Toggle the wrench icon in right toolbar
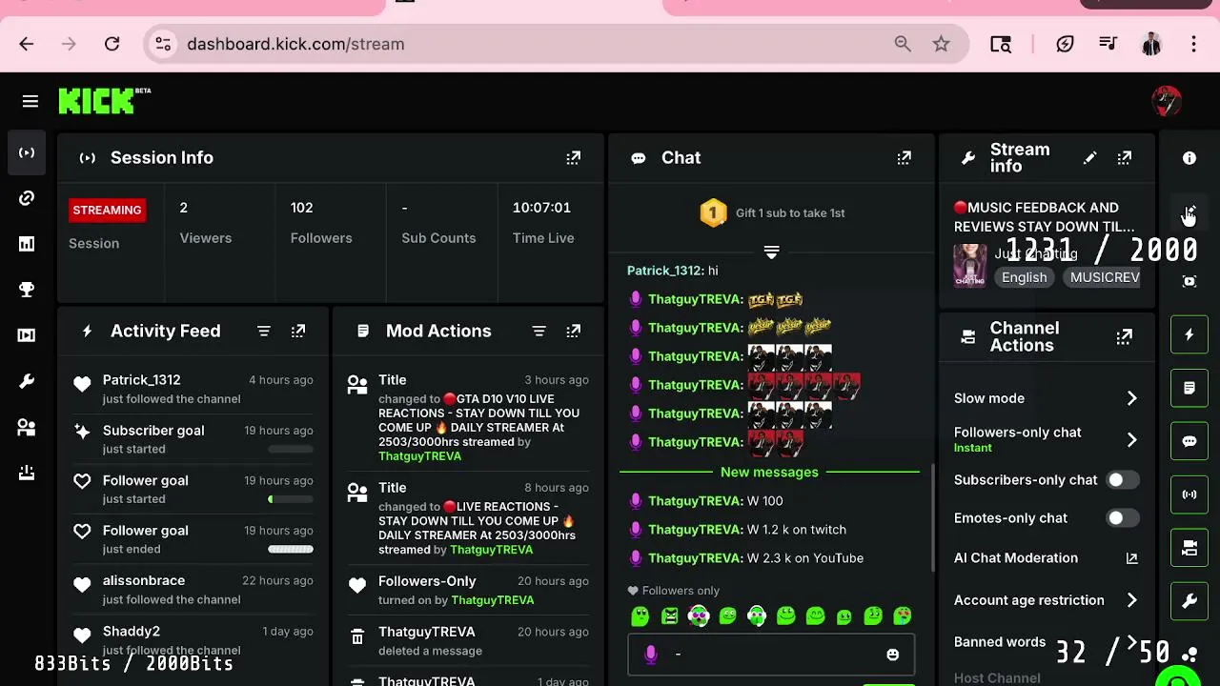The image size is (1220, 686). click(x=1189, y=601)
